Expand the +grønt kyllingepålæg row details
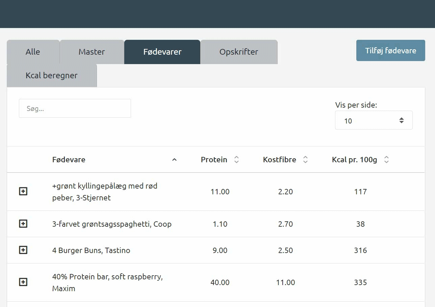Image resolution: width=435 pixels, height=307 pixels. click(x=23, y=192)
